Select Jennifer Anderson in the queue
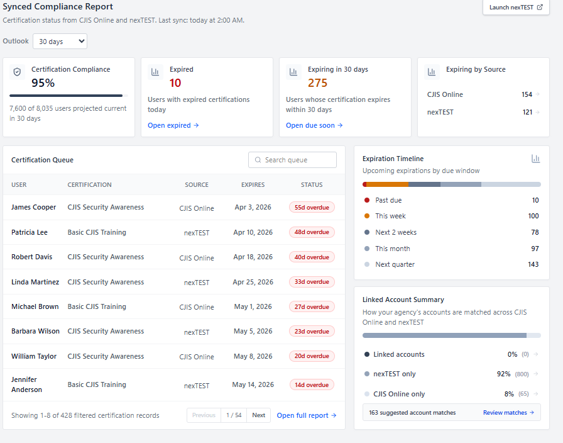The width and height of the screenshot is (563, 443). point(26,384)
